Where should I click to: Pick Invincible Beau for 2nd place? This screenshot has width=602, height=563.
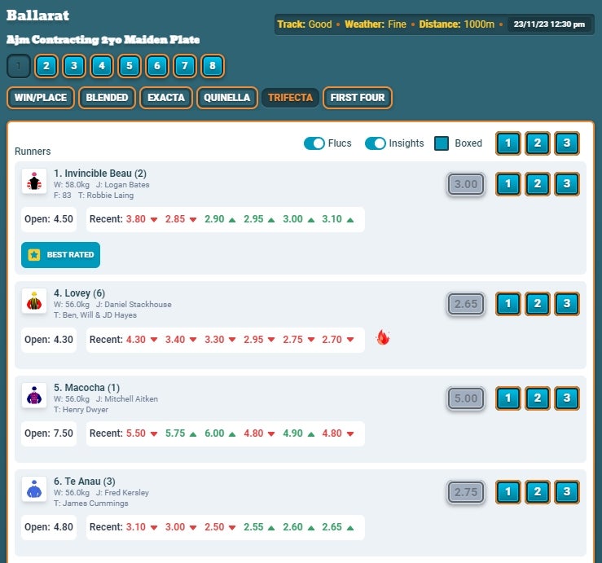click(537, 184)
